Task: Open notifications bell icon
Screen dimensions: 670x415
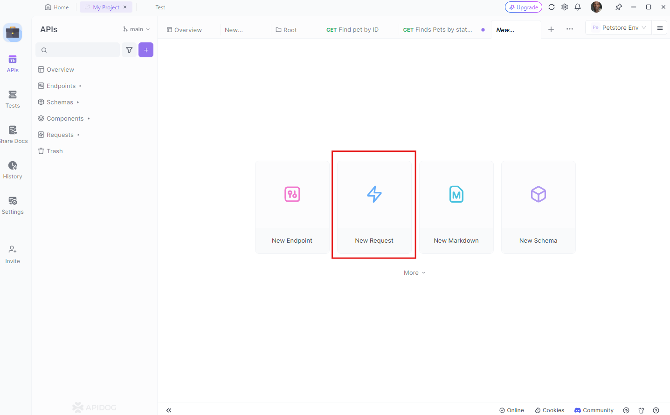Action: pyautogui.click(x=578, y=7)
